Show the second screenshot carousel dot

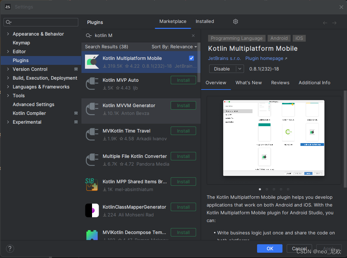coord(267,189)
